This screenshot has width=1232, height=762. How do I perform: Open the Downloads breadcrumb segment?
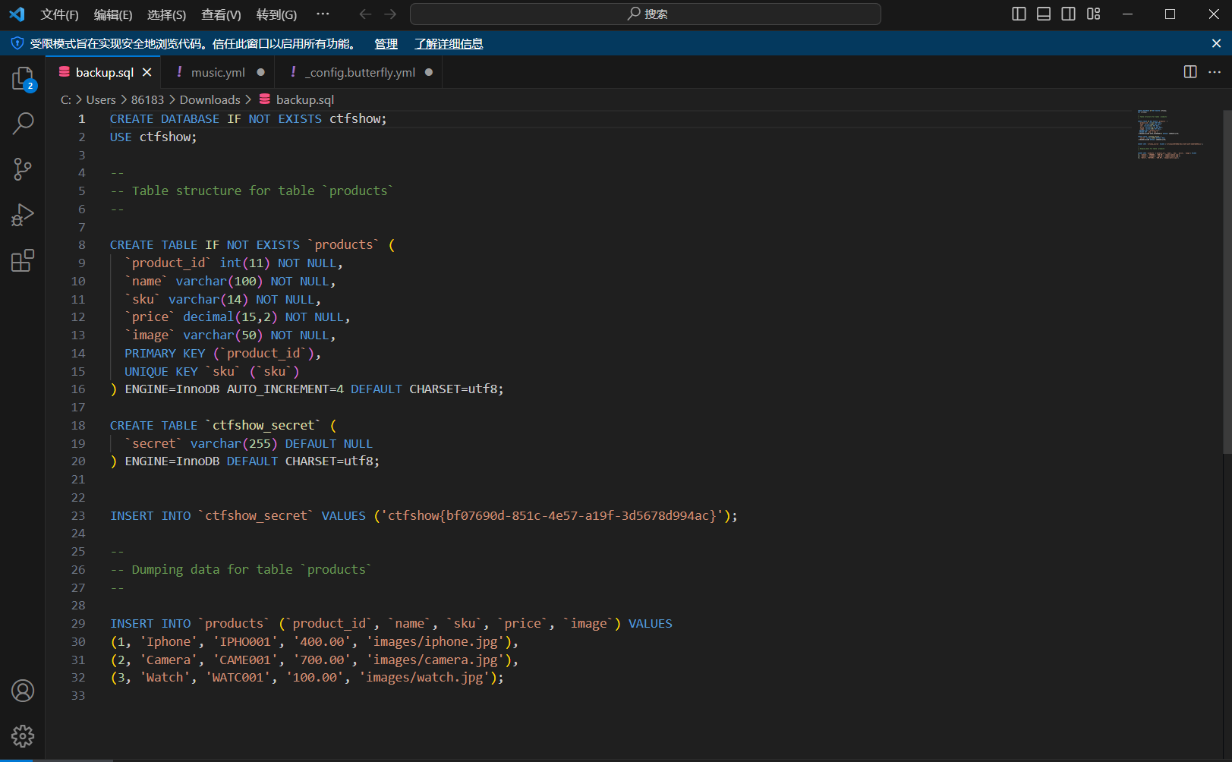(210, 99)
